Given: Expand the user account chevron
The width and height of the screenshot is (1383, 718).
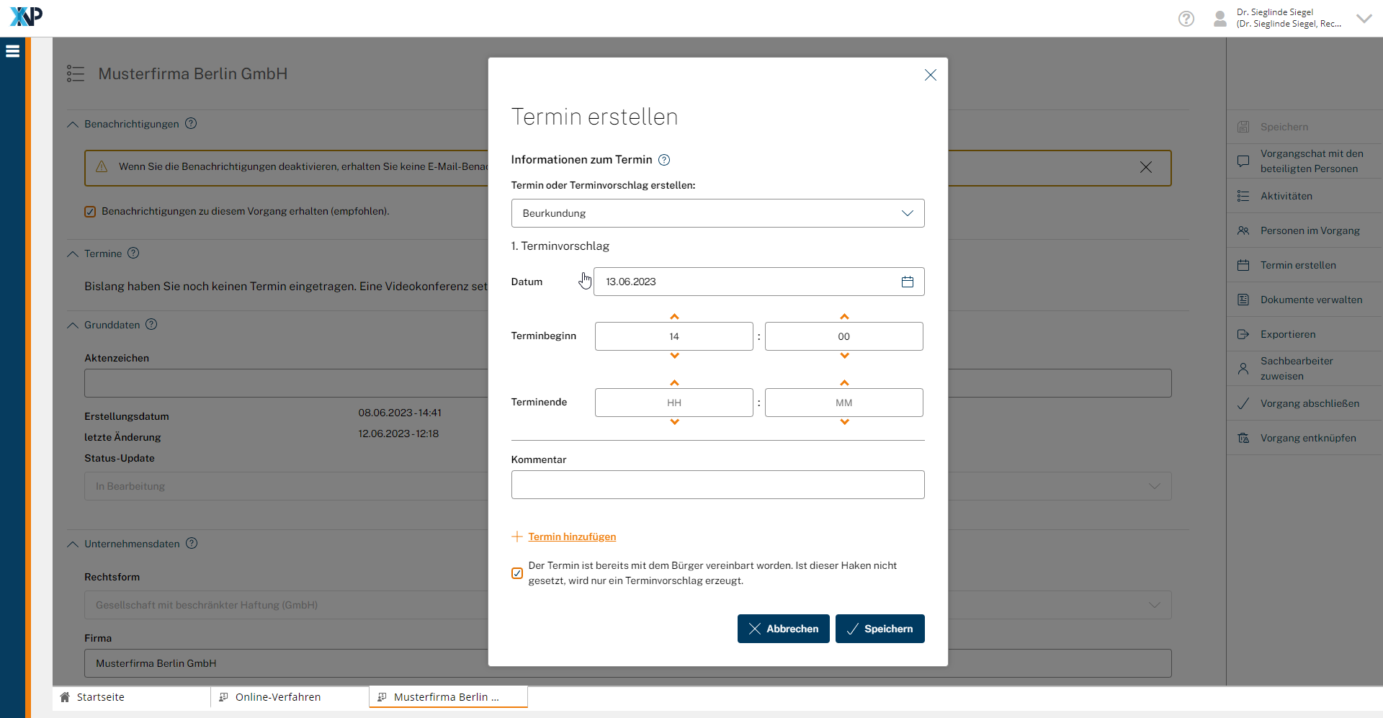Looking at the screenshot, I should click(1364, 19).
